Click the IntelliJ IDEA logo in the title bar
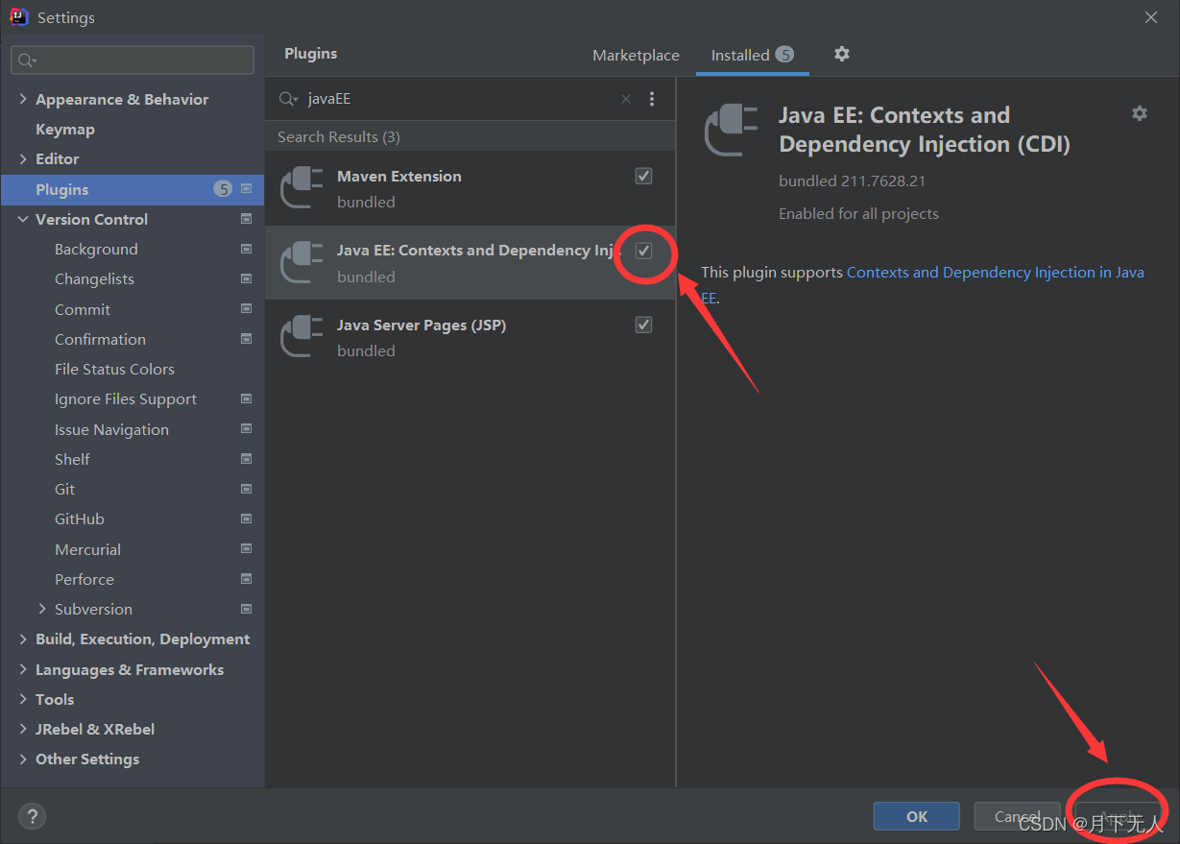Viewport: 1180px width, 844px height. coord(18,16)
